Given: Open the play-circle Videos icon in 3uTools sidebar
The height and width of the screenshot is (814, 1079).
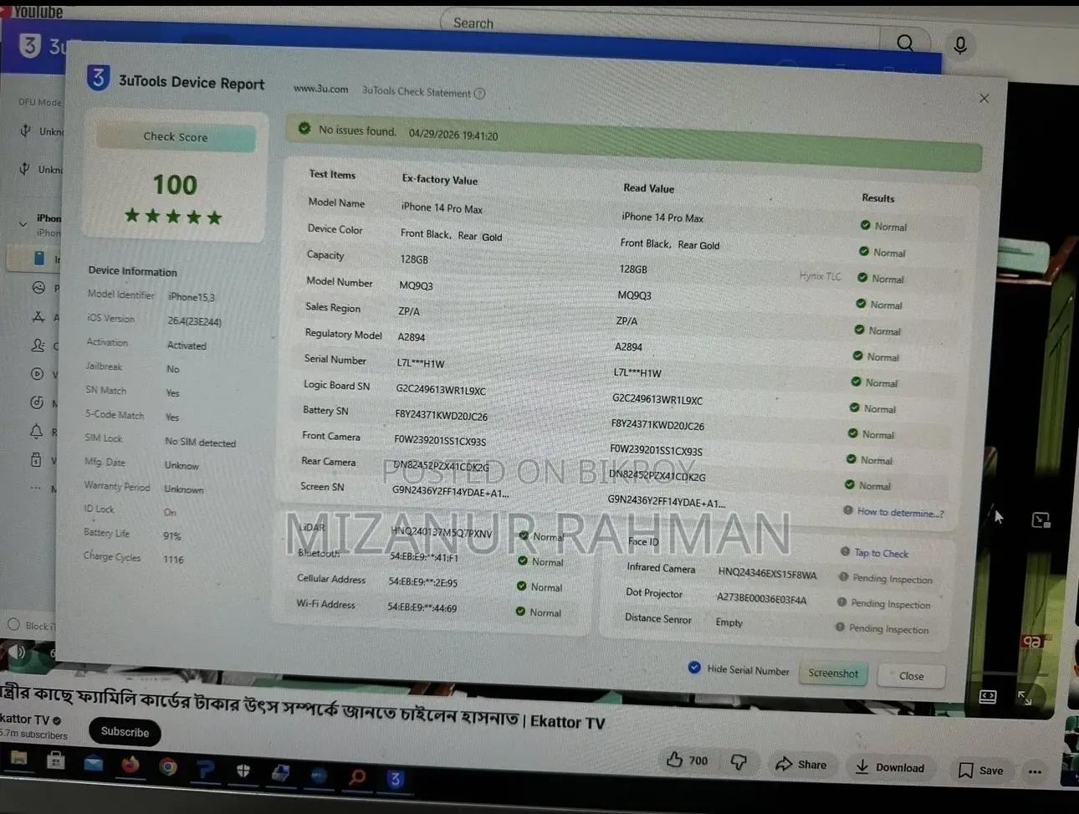Looking at the screenshot, I should (37, 374).
